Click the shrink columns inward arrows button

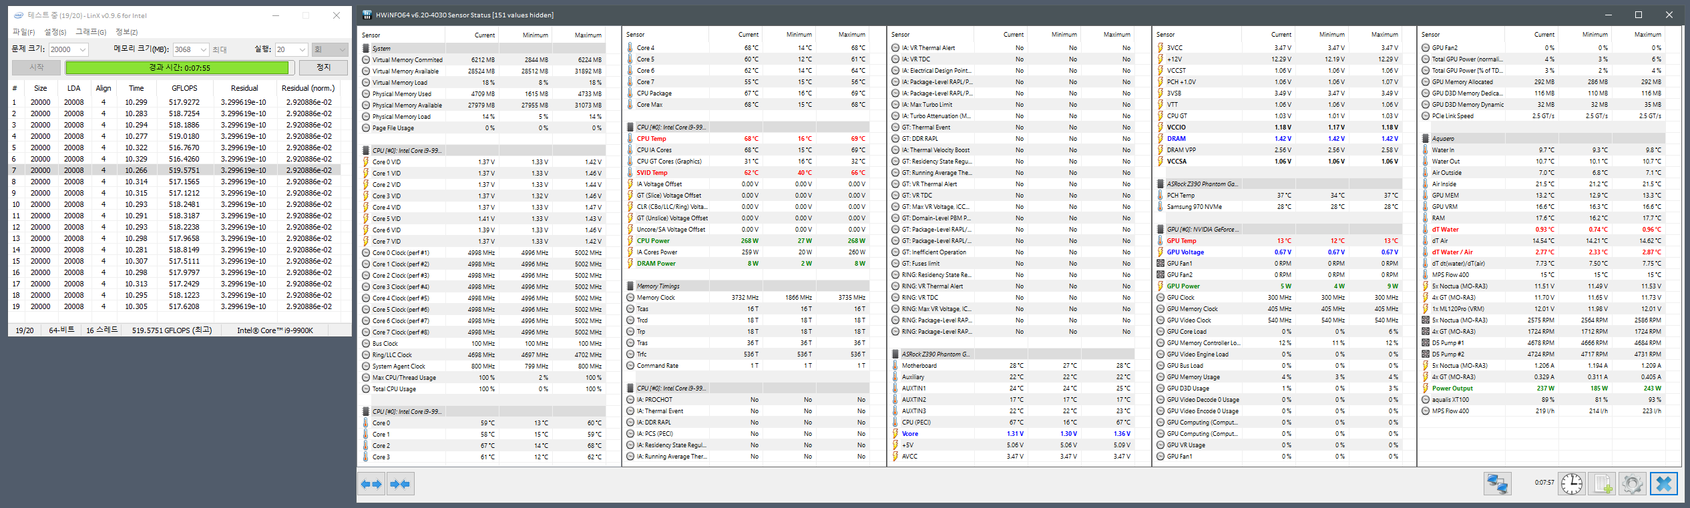(x=400, y=484)
